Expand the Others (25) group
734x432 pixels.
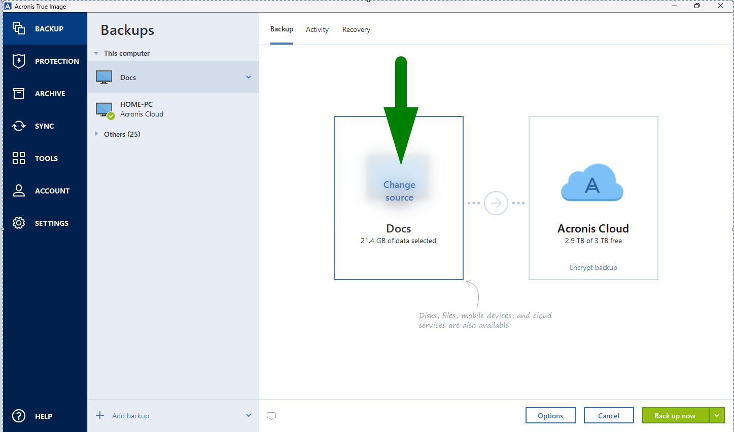[x=96, y=134]
